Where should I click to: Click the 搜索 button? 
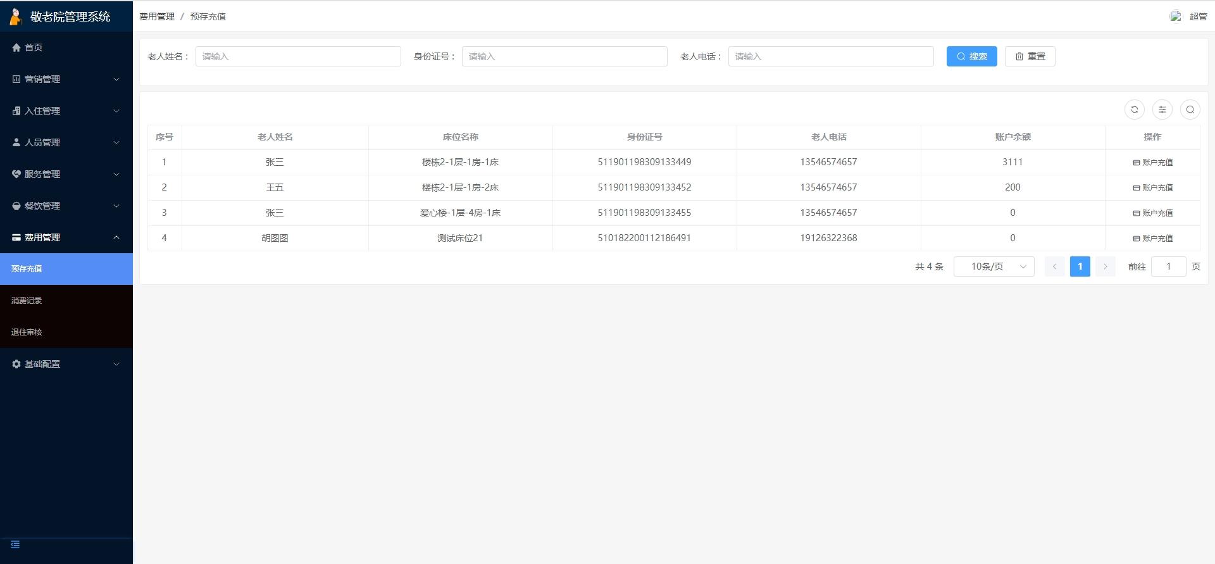(971, 56)
